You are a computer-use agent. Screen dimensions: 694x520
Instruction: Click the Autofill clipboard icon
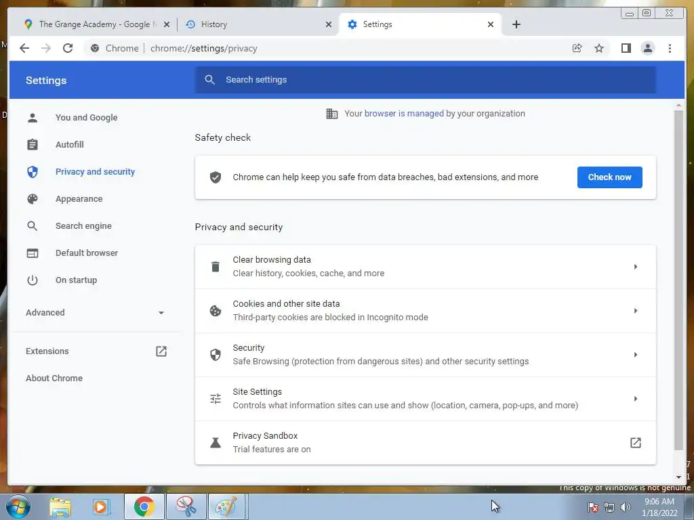click(x=33, y=145)
